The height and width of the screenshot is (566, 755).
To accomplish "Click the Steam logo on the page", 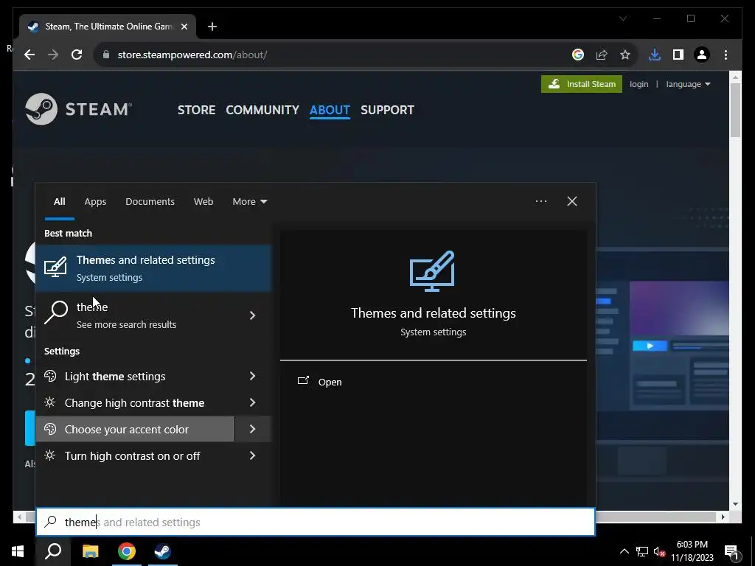I will pyautogui.click(x=78, y=109).
